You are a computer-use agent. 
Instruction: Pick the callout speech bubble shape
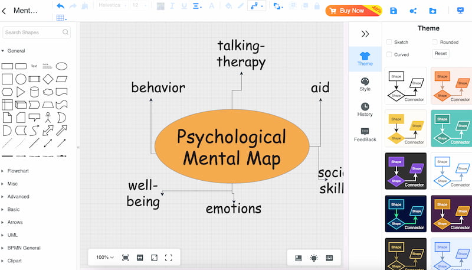[x=34, y=118]
